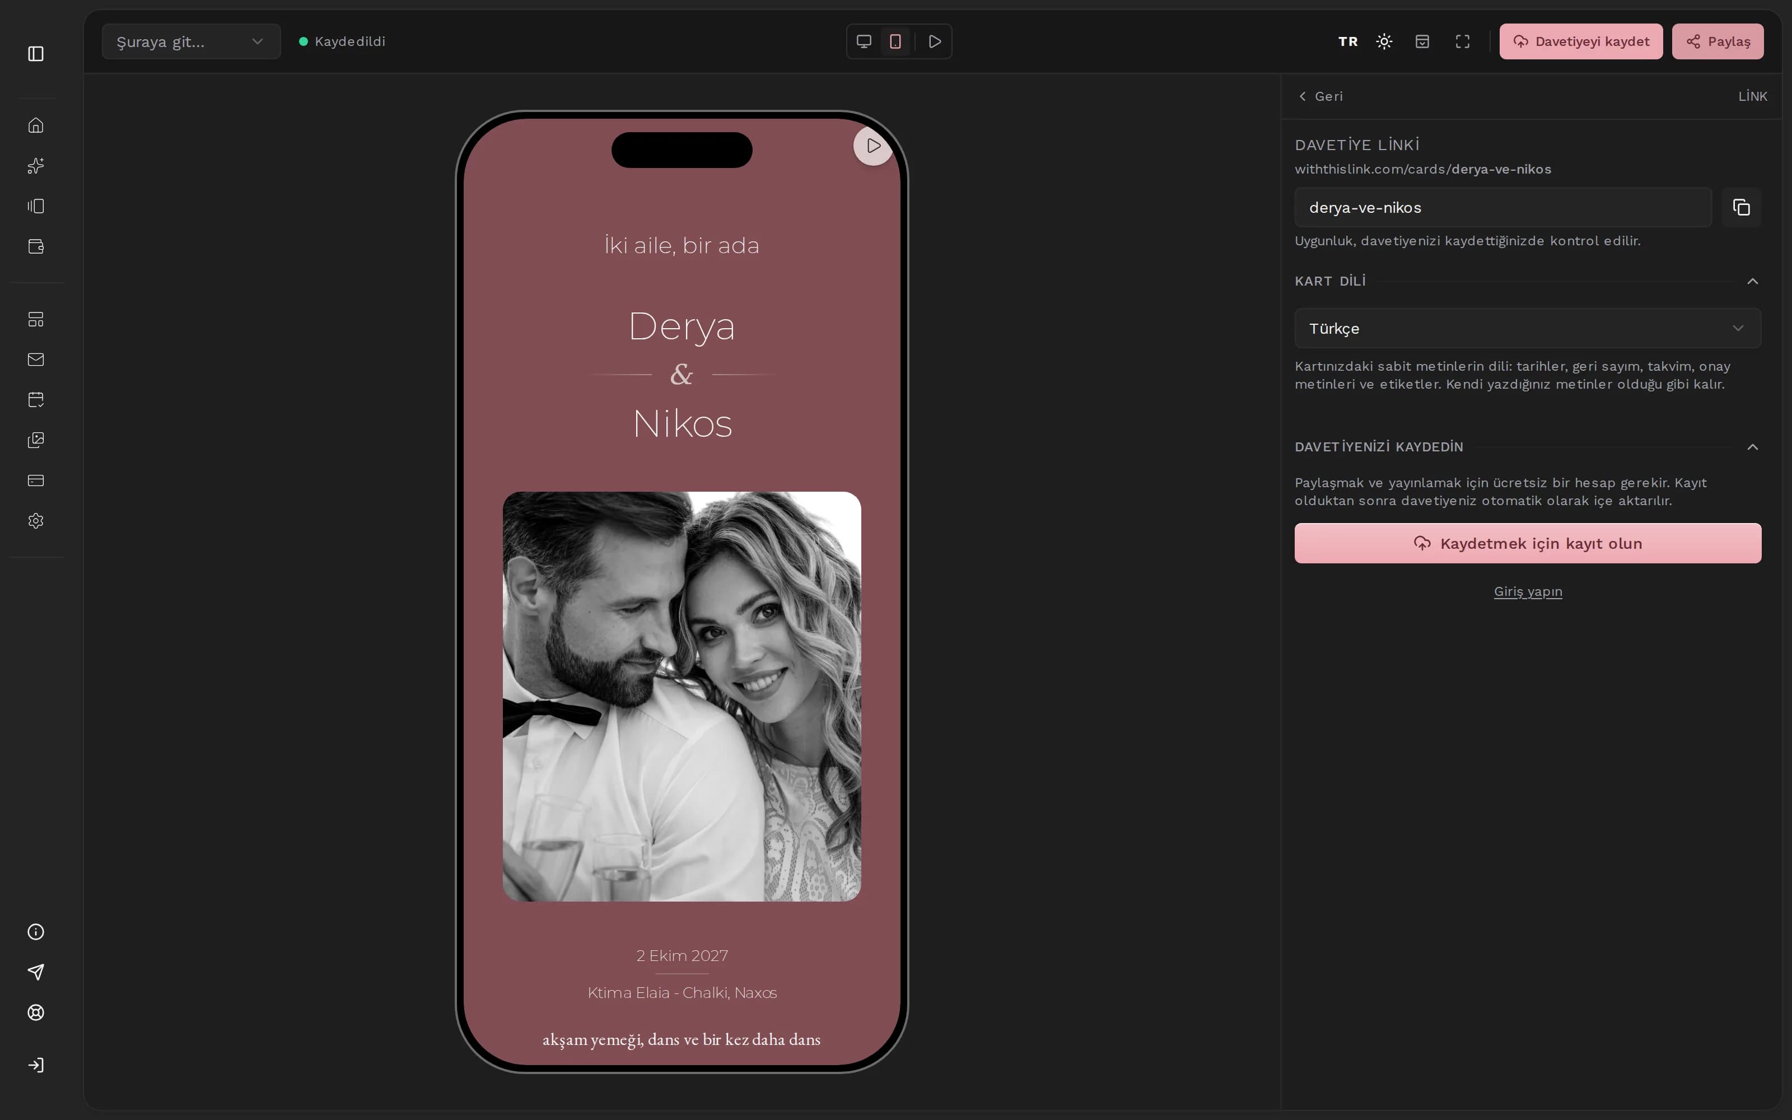Collapse the DAVETİYENİZİ KAYDEDİN section

(1752, 447)
